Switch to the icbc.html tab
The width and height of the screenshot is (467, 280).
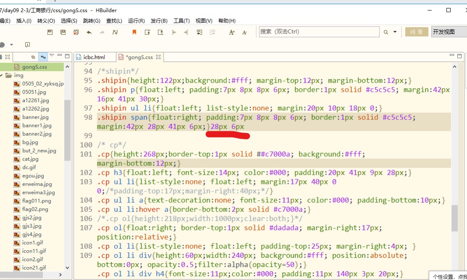point(94,57)
